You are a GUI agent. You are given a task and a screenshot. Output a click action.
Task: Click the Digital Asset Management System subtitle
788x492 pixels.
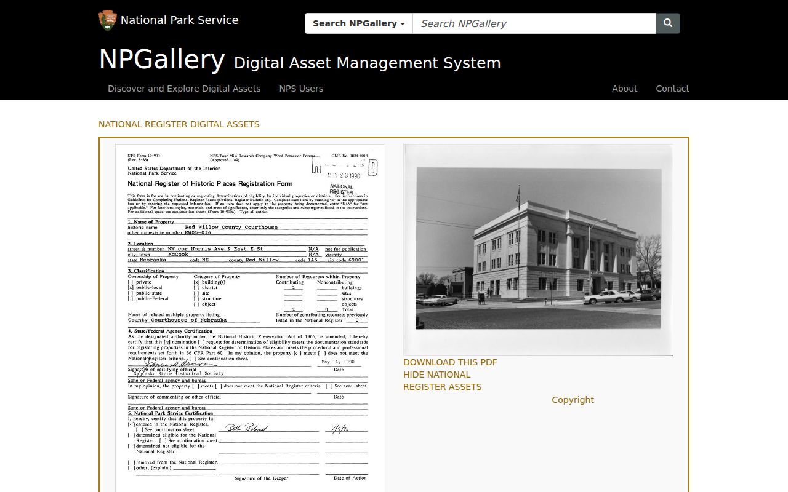click(x=368, y=63)
